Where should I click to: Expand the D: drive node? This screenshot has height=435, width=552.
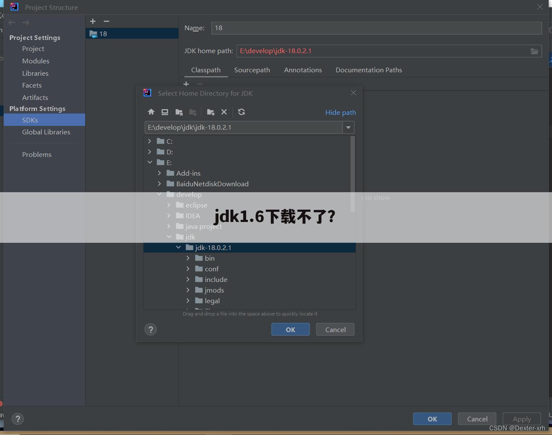point(149,152)
